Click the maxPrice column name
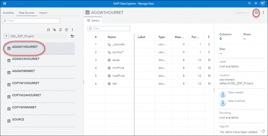 pos(118,76)
